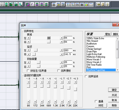Screen dimensions: 119x110
Task: Click up arrow of the 1.3K band
Action: [x=55, y=82]
